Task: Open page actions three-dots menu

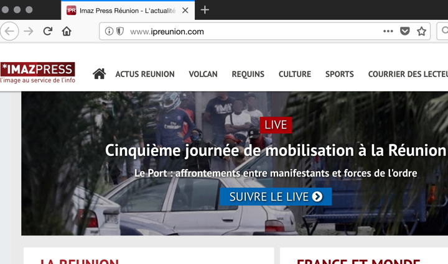Action: tap(388, 31)
